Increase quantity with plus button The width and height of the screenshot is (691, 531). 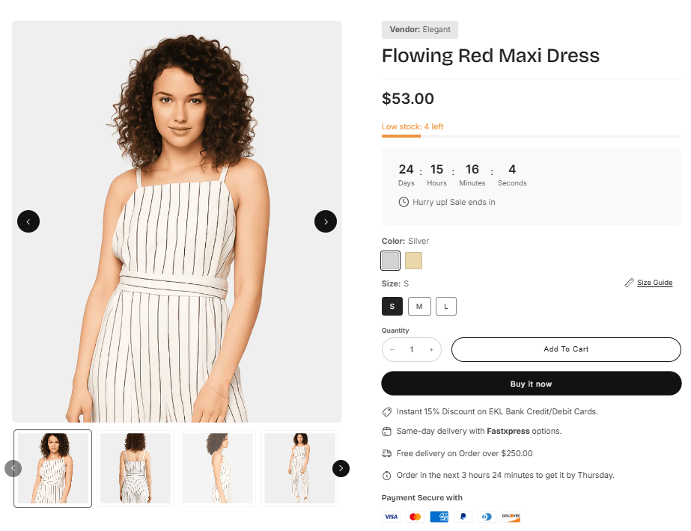(x=431, y=350)
